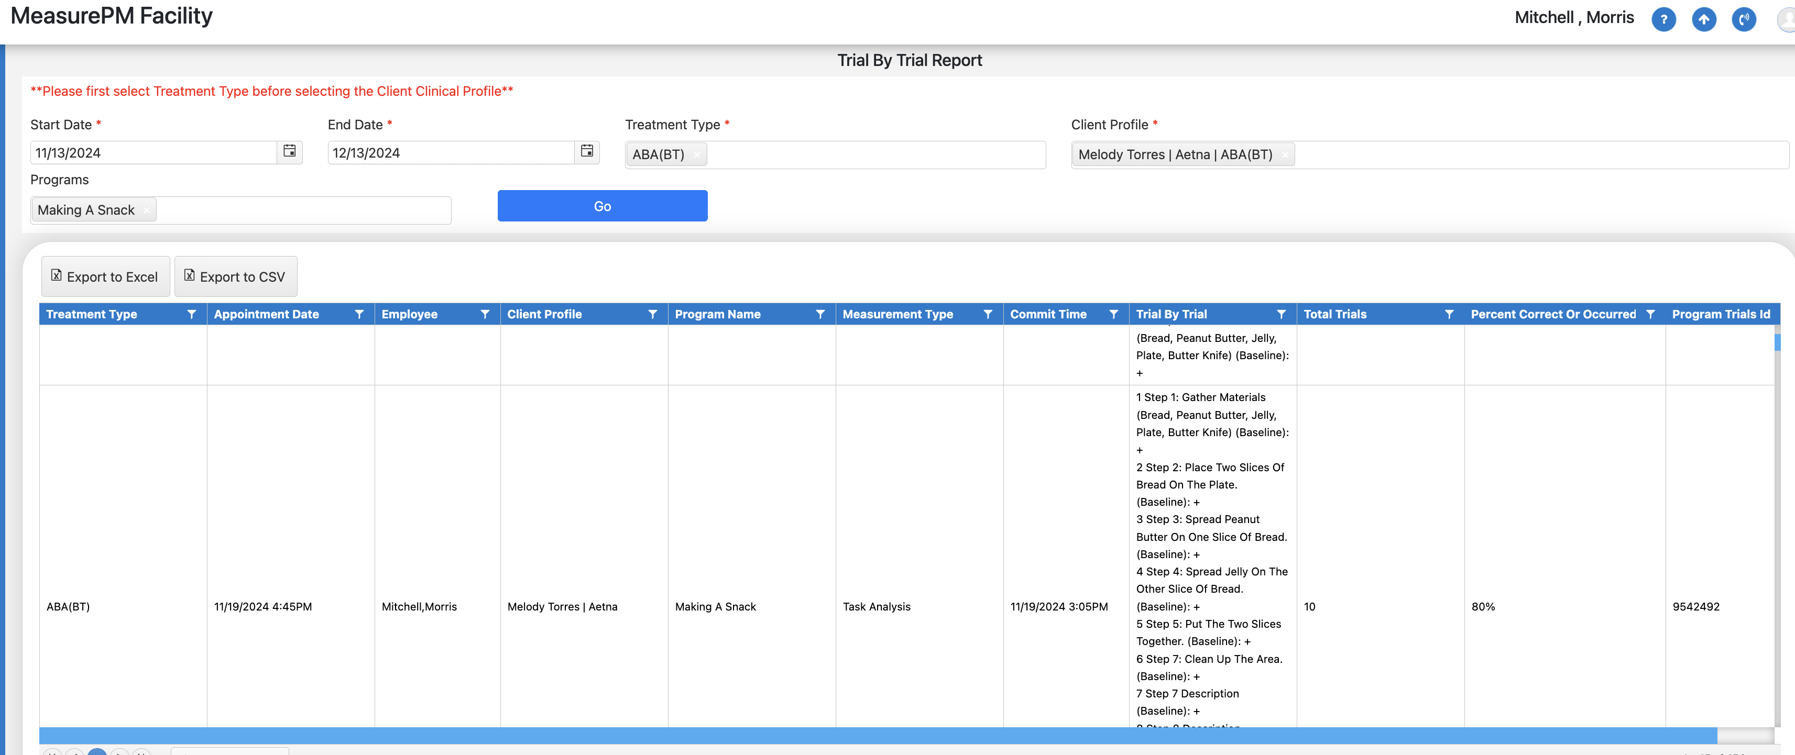Open the Treatment Type selection box
The image size is (1795, 755).
(871, 154)
